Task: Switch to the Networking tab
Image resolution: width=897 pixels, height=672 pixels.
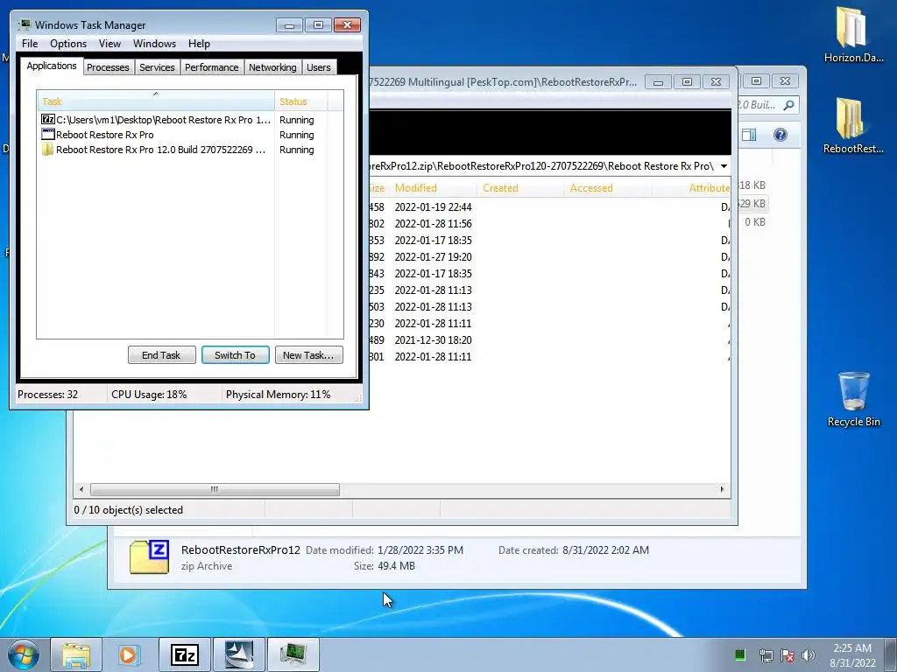Action: [x=273, y=67]
